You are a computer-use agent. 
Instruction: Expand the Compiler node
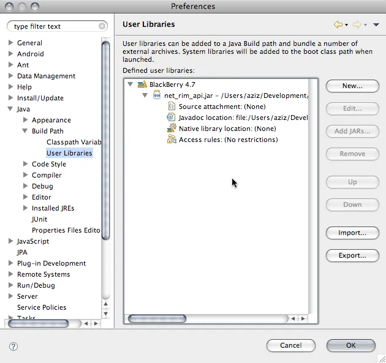pos(25,175)
